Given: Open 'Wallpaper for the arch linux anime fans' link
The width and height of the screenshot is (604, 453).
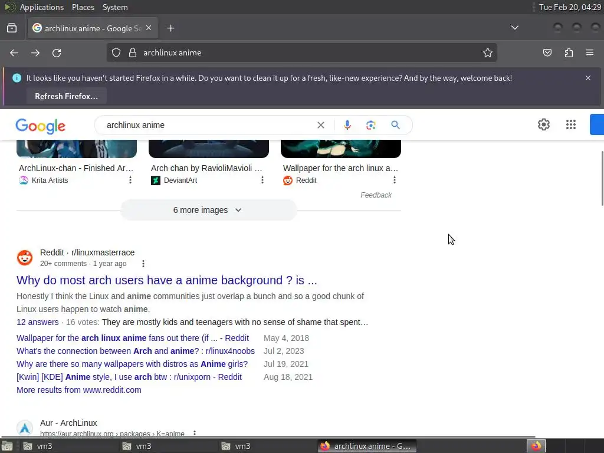Looking at the screenshot, I should [133, 338].
